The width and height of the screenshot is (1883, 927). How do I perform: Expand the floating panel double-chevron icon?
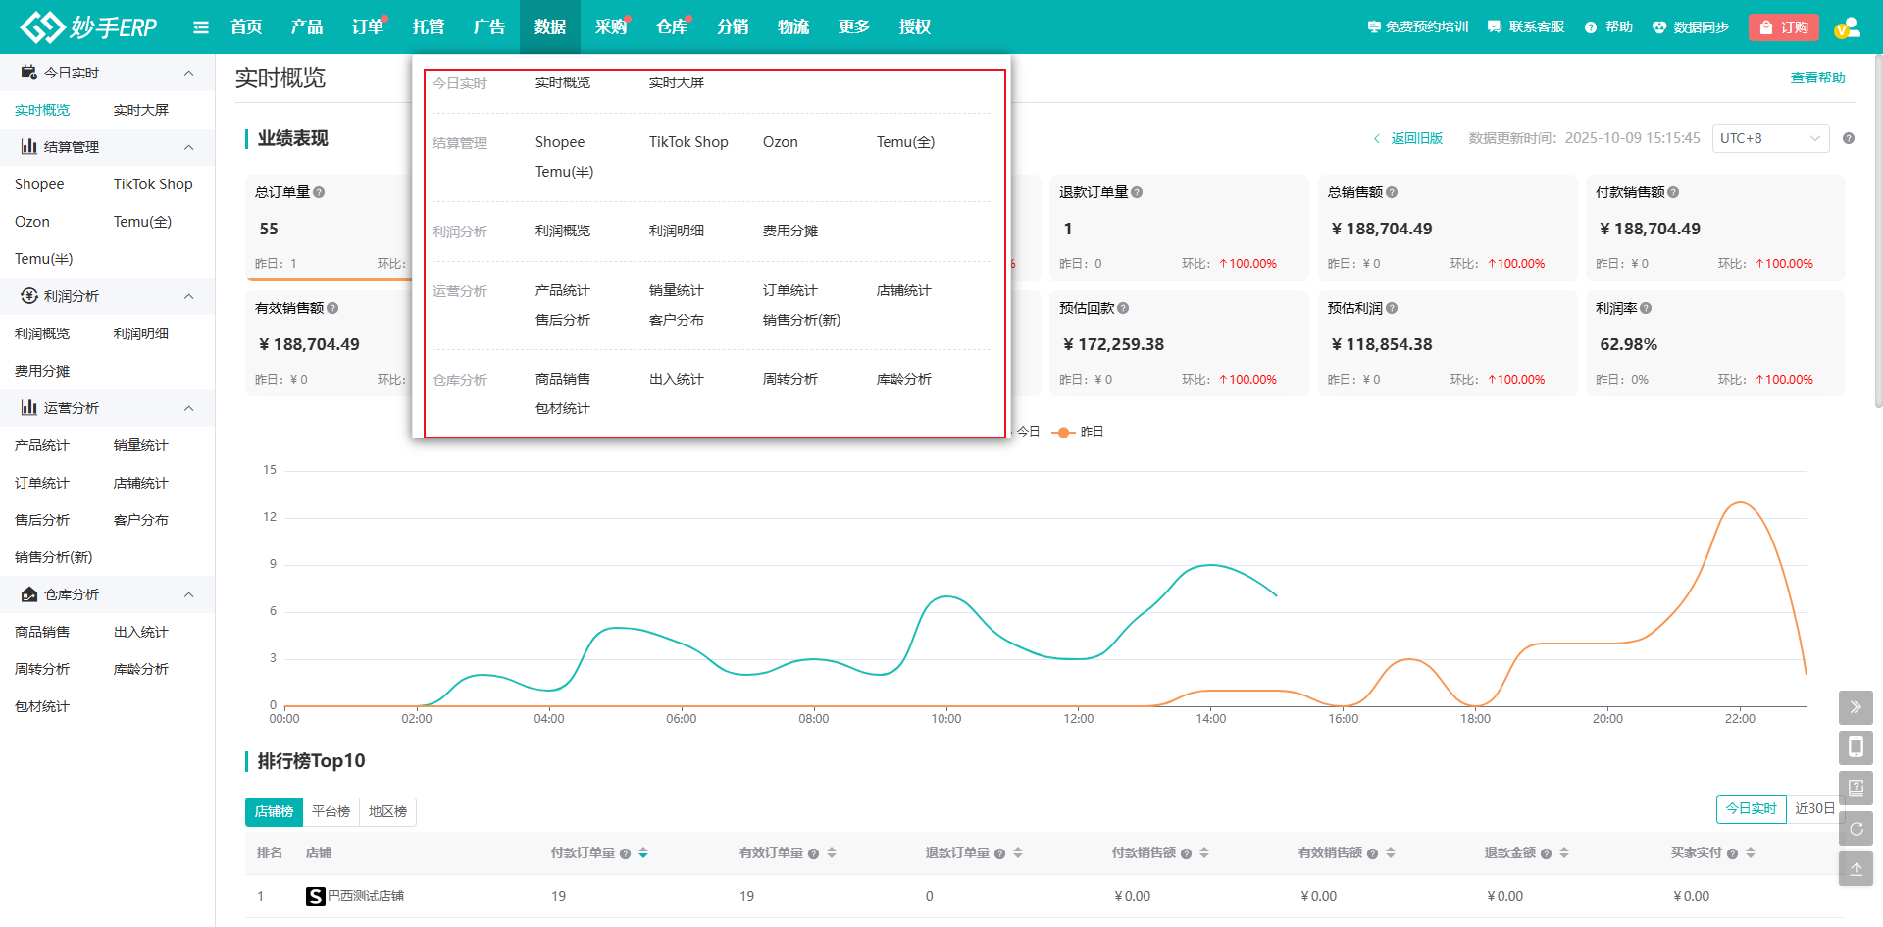click(x=1856, y=707)
